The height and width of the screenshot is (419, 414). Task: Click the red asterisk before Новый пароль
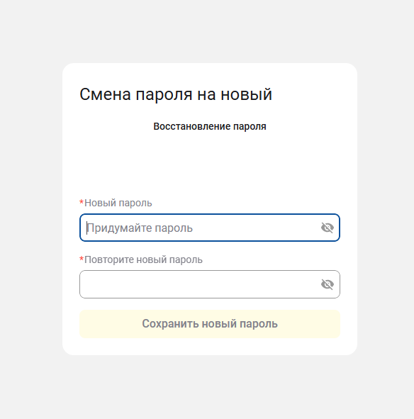[82, 202]
